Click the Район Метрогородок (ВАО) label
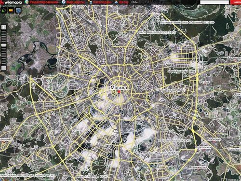The image size is (241, 181). (156, 32)
